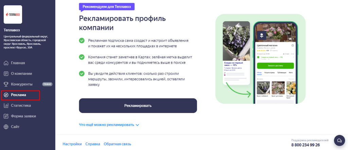Open the Сайт globe icon
Screen dimensions: 348x150
click(x=6, y=127)
